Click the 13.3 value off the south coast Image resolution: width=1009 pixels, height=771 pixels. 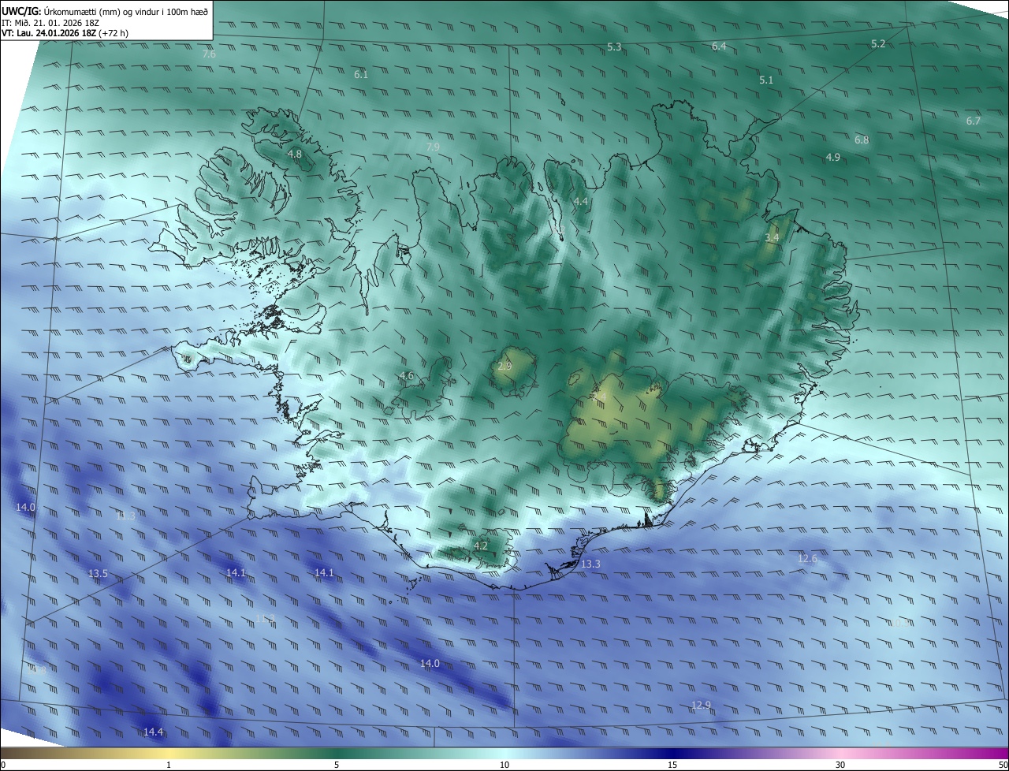pyautogui.click(x=590, y=564)
